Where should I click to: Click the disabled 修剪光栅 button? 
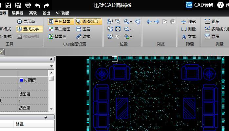28,36
